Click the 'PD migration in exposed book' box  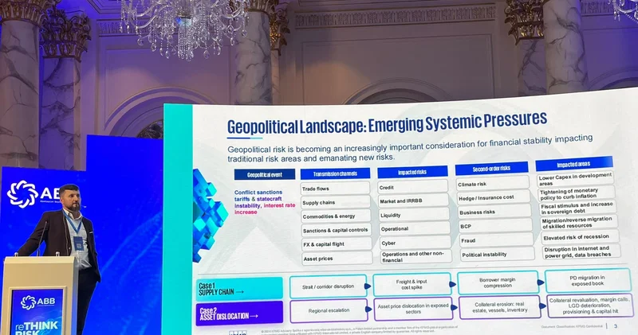click(x=588, y=281)
